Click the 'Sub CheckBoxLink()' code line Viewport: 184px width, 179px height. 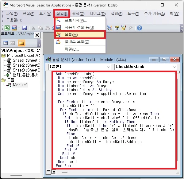[75, 74]
